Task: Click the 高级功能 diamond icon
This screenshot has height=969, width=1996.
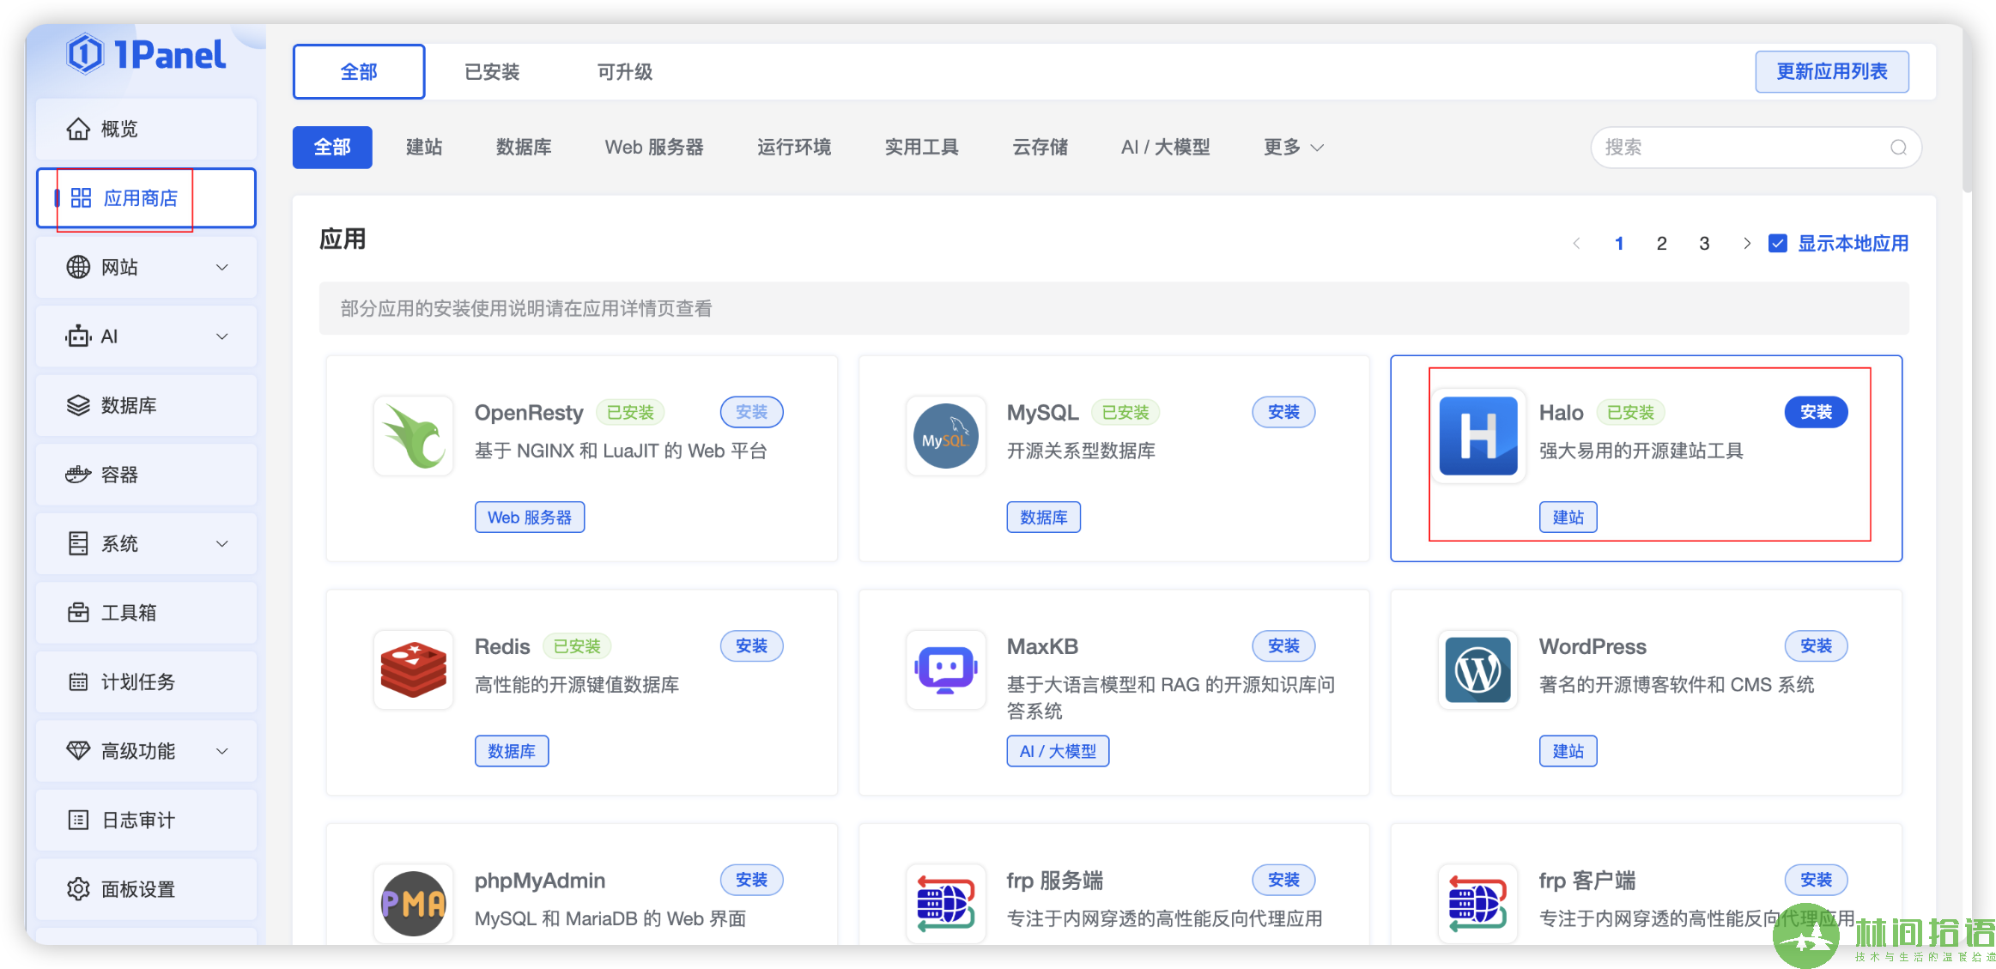Action: tap(78, 751)
